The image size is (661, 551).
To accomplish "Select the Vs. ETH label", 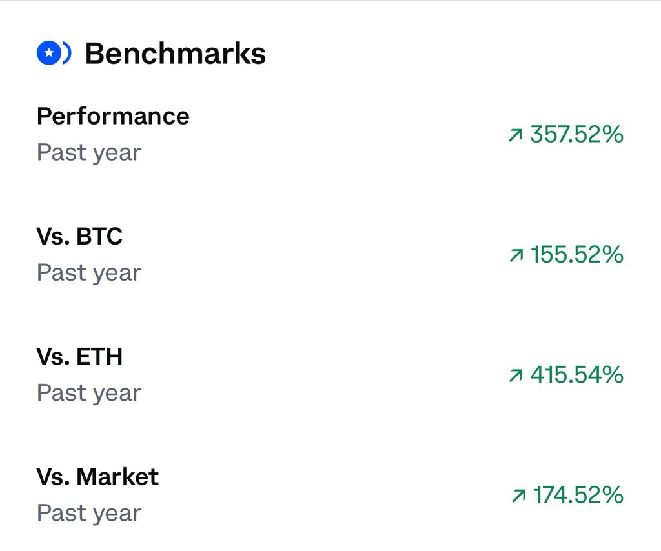I will (79, 356).
